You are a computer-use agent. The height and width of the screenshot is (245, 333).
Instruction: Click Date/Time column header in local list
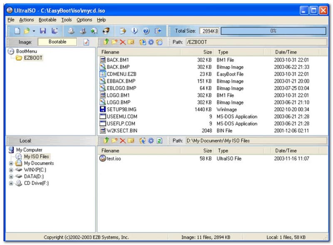coord(286,150)
